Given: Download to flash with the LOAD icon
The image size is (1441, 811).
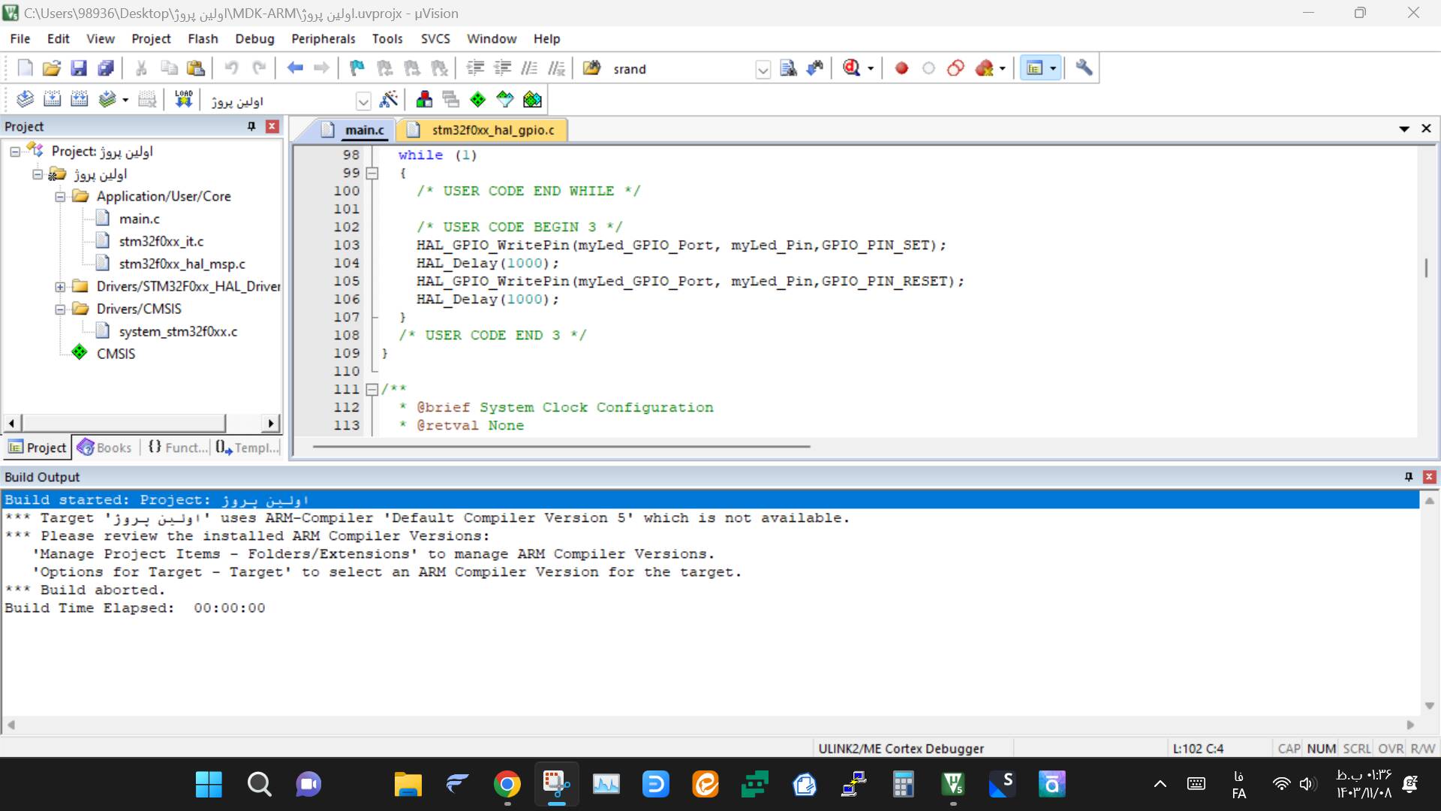Looking at the screenshot, I should pos(184,99).
